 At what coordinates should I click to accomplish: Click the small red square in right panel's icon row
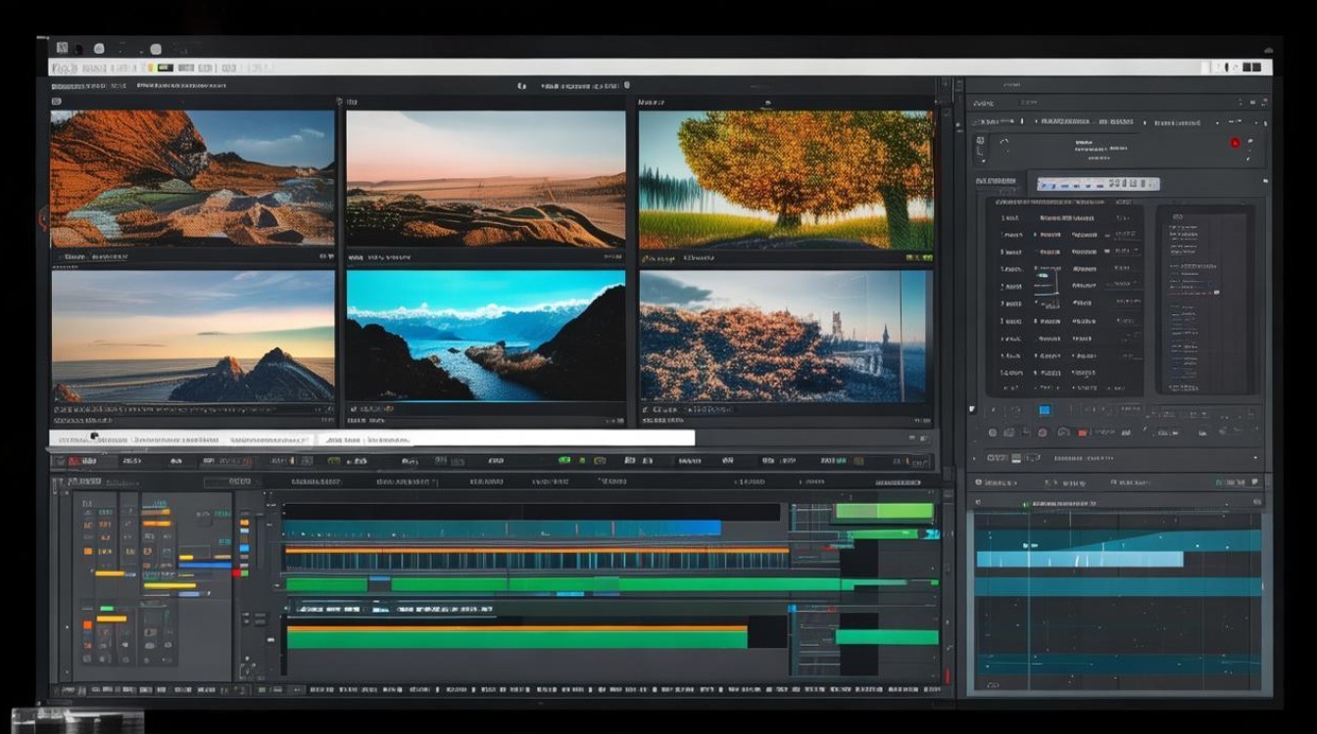[x=1083, y=433]
